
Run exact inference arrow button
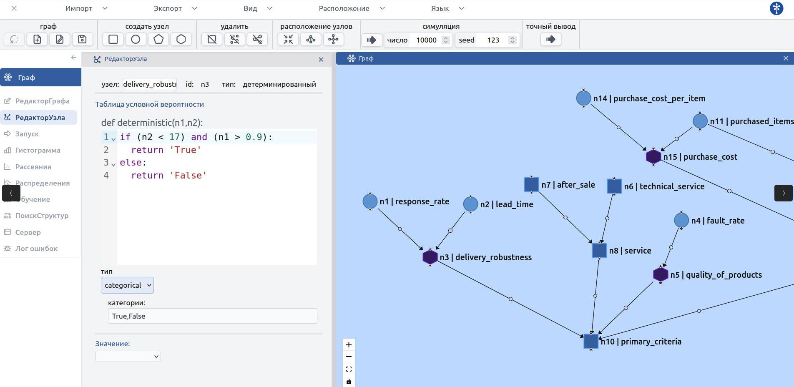tap(550, 40)
